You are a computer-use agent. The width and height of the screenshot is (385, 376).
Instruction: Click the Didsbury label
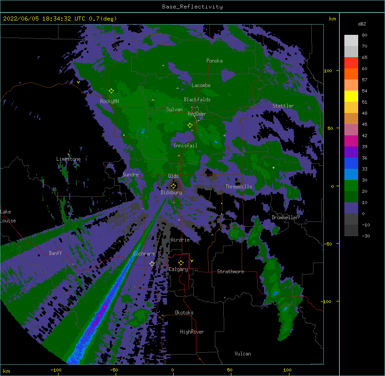pyautogui.click(x=172, y=192)
